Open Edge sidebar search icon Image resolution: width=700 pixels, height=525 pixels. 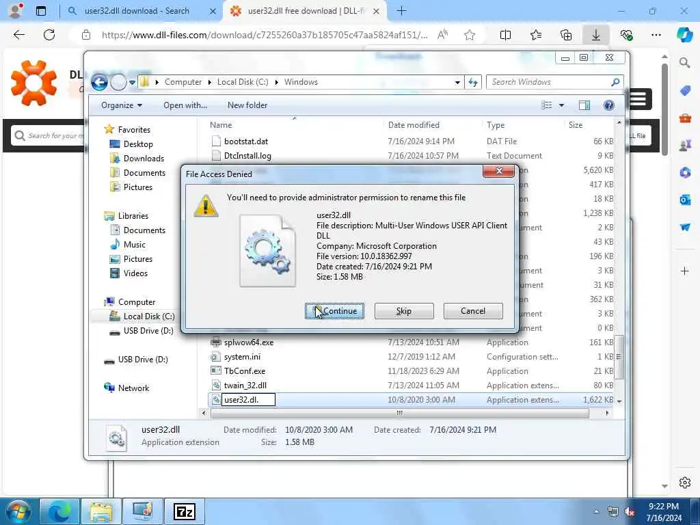(x=685, y=62)
